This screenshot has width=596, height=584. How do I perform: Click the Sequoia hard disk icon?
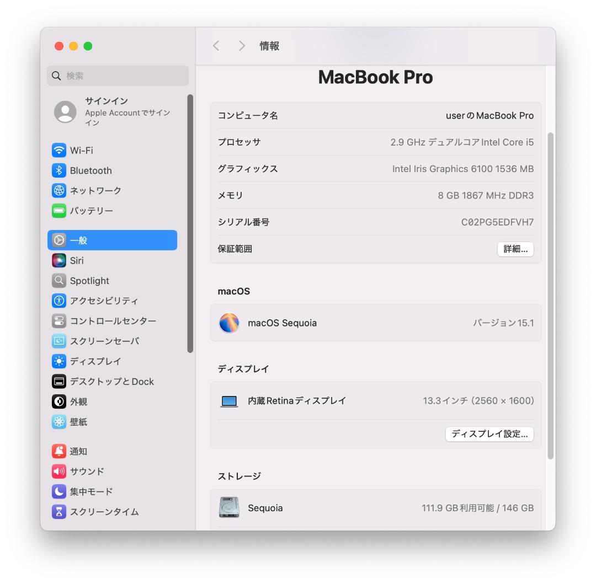pos(229,508)
